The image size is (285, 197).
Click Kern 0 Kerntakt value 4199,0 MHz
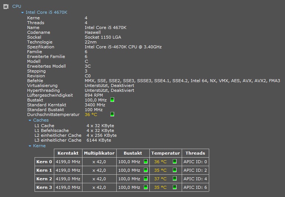pos(68,162)
